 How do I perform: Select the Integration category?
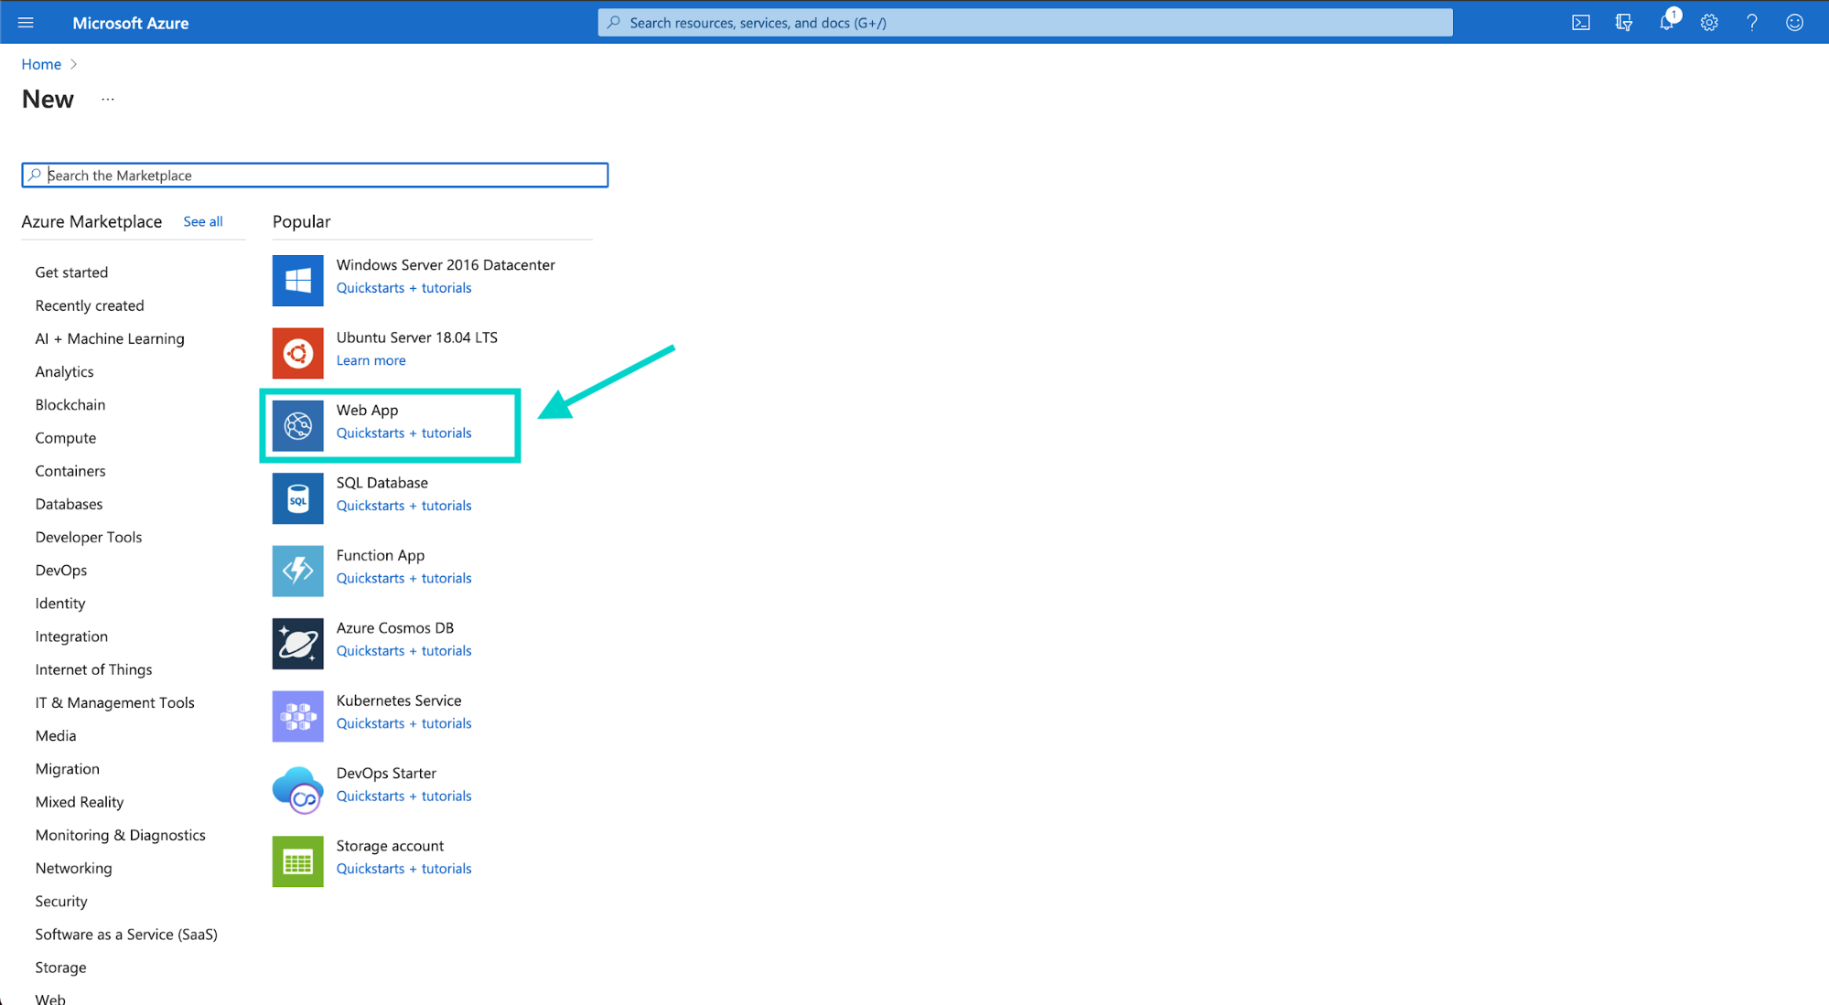tap(71, 636)
